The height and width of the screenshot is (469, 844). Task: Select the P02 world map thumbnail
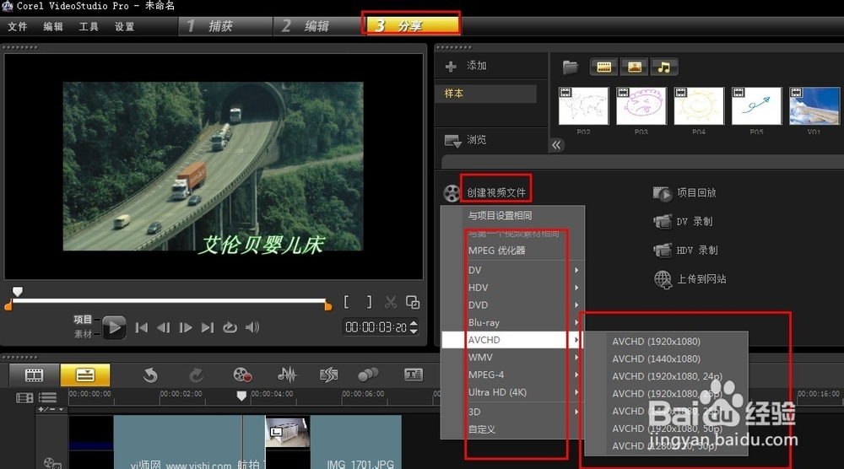(583, 106)
